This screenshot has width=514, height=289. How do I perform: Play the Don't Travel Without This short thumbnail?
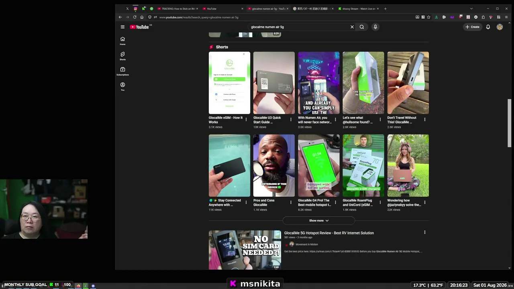click(408, 83)
